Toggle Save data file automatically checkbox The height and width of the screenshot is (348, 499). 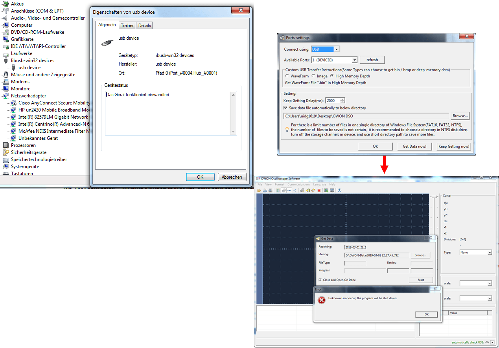tap(285, 108)
